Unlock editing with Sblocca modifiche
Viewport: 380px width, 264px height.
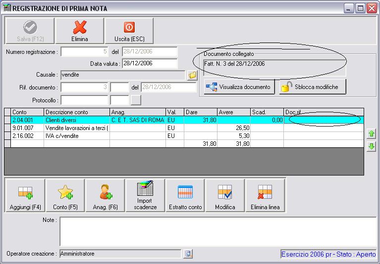tap(313, 87)
